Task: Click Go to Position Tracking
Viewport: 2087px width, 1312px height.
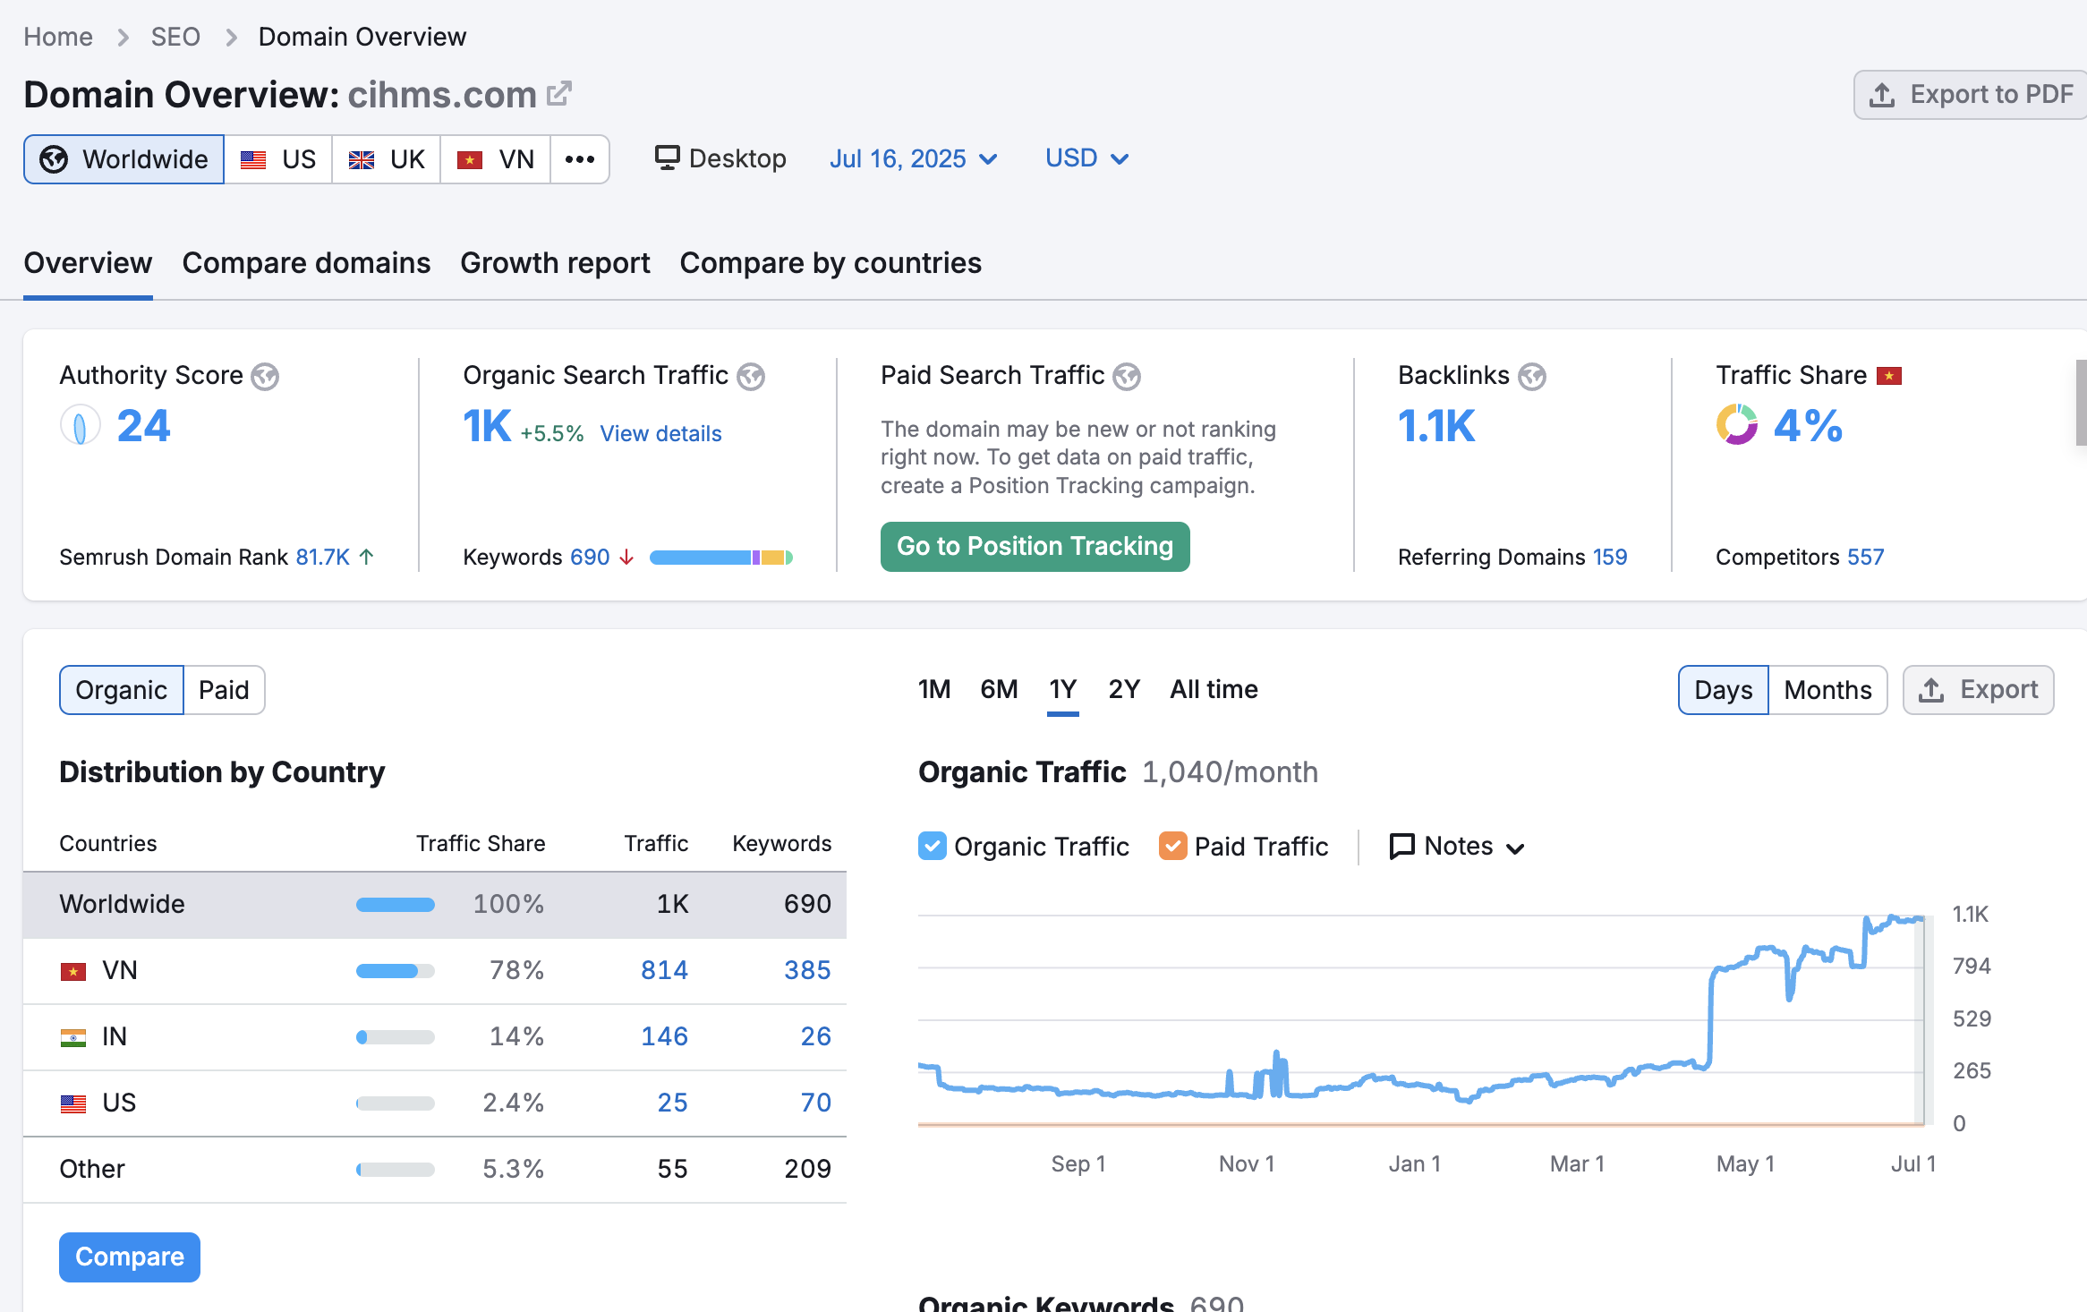Action: click(x=1035, y=546)
